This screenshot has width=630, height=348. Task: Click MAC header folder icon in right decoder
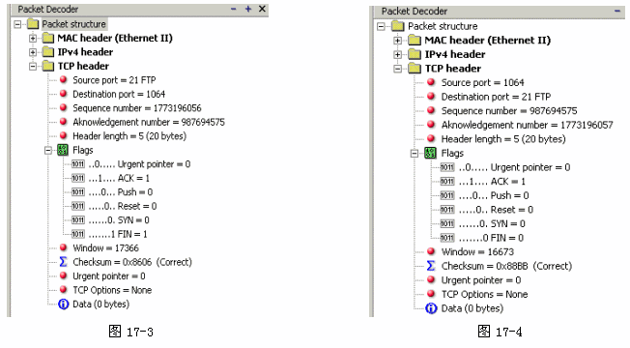pos(415,41)
